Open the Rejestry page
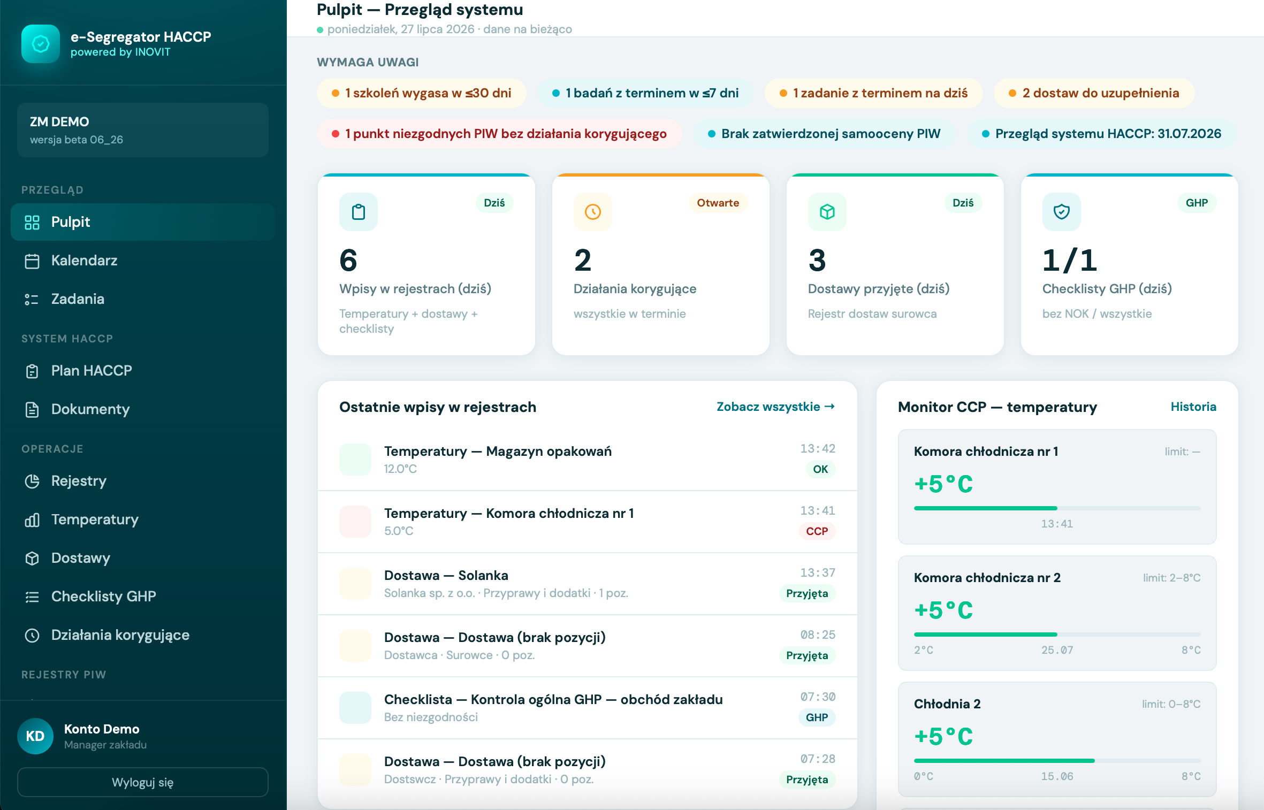This screenshot has height=810, width=1264. (x=143, y=481)
